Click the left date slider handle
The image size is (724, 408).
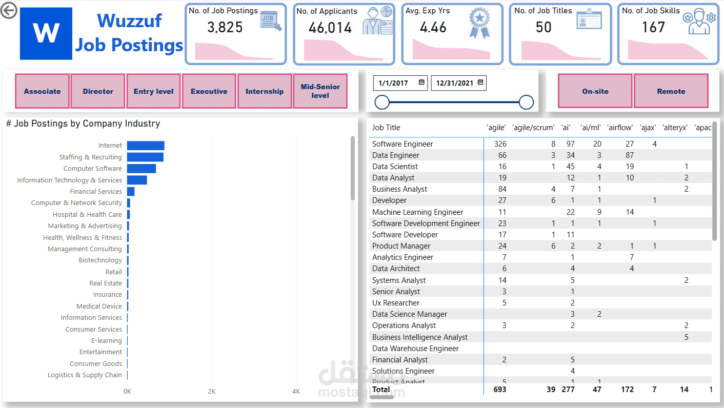[x=382, y=103]
